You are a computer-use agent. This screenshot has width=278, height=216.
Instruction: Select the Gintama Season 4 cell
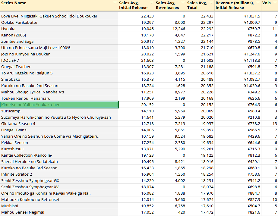(x=59, y=124)
